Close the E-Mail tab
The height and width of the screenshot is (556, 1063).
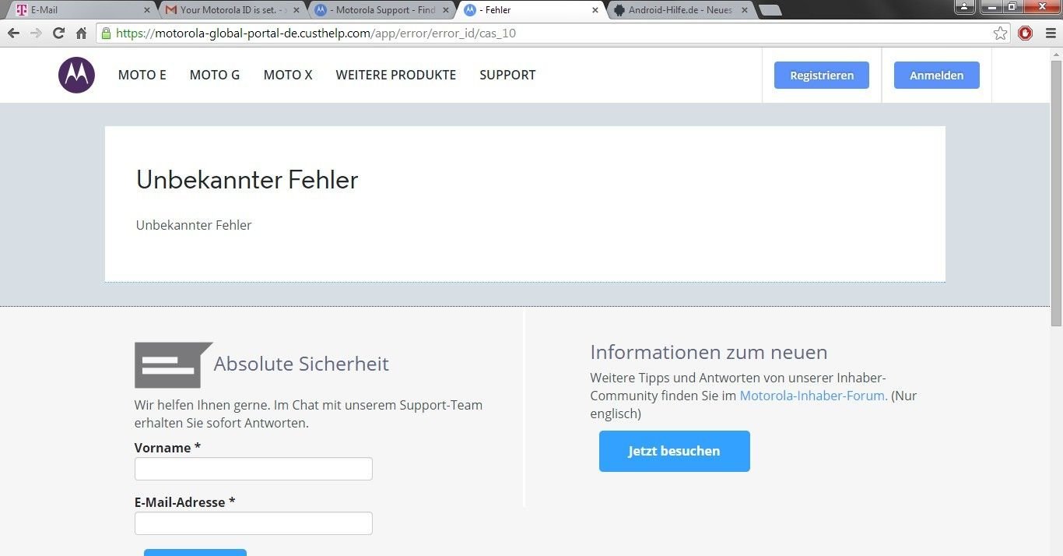(147, 10)
